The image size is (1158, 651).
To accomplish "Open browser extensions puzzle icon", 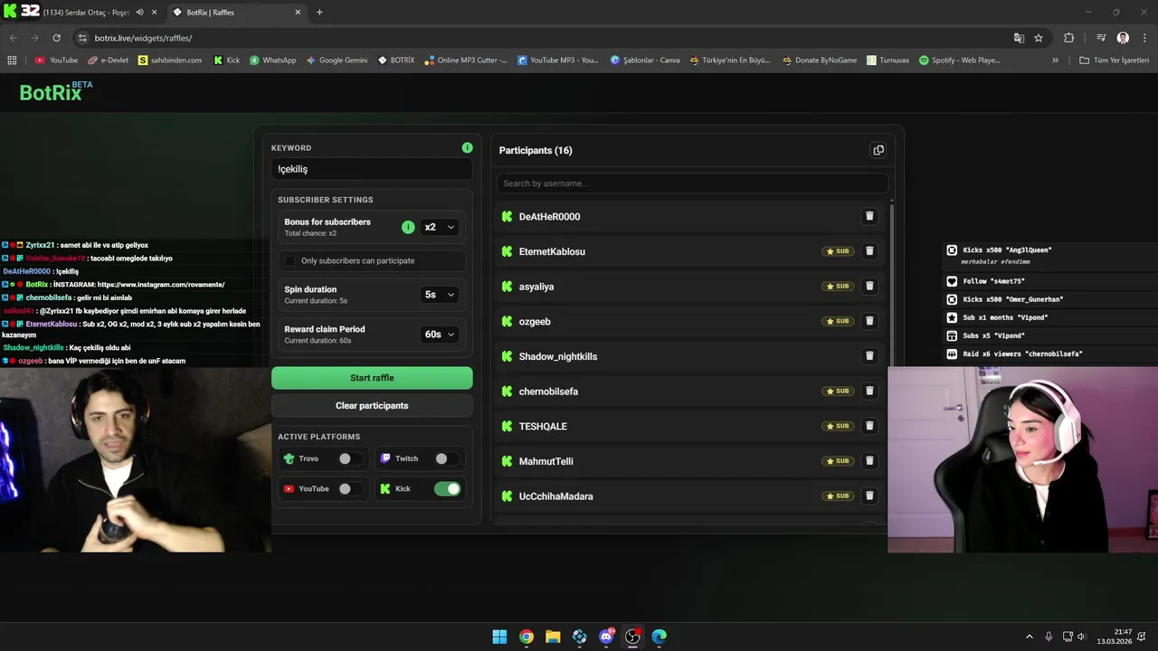I will pyautogui.click(x=1068, y=38).
